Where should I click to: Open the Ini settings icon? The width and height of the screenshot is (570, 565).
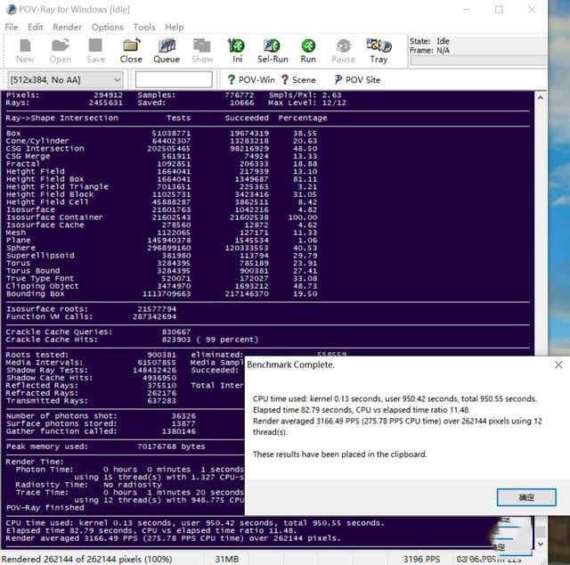coord(237,51)
